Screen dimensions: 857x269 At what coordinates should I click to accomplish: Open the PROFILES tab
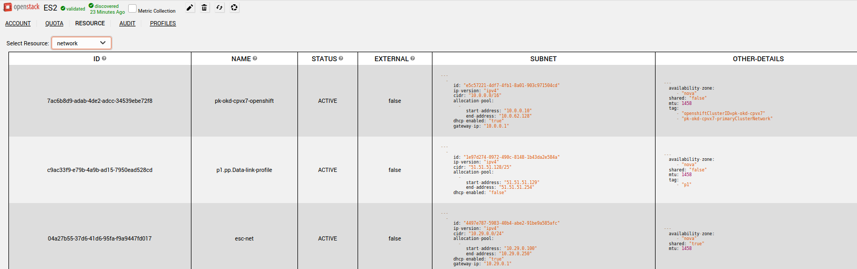coord(163,23)
